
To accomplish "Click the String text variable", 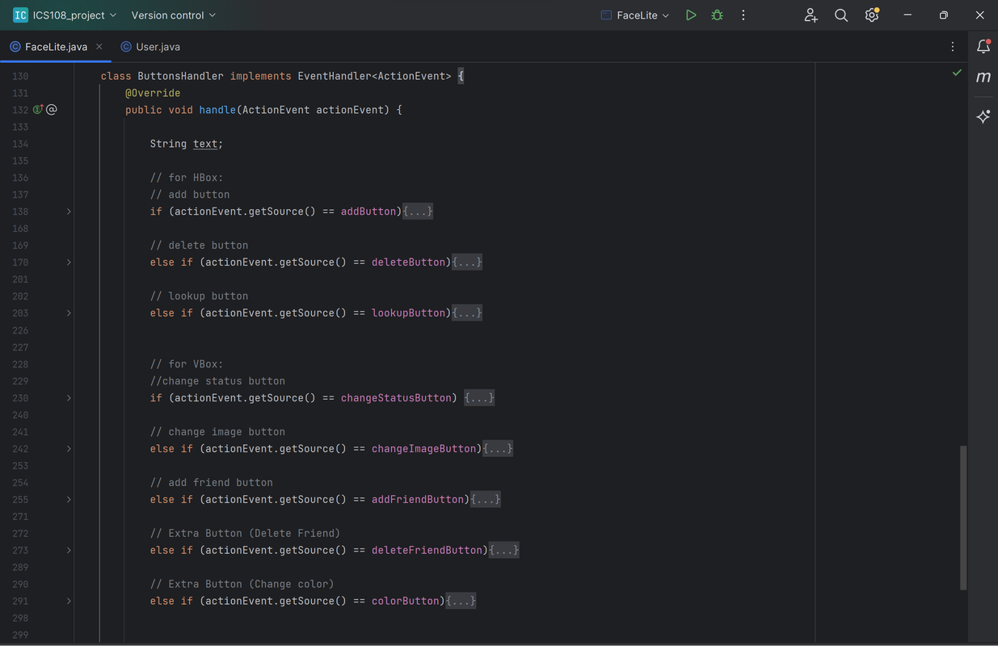I will click(205, 144).
